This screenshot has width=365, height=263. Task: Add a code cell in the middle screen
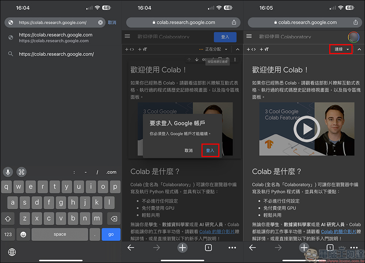point(130,49)
